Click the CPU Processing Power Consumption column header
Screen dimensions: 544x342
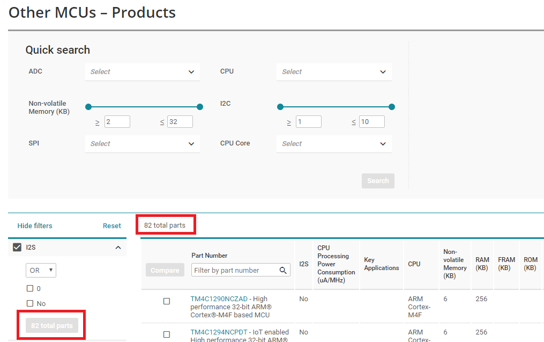[336, 264]
